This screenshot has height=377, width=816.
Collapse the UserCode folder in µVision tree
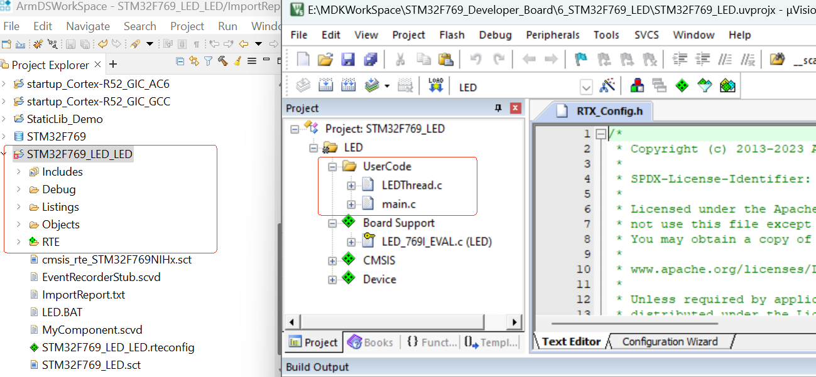click(332, 167)
